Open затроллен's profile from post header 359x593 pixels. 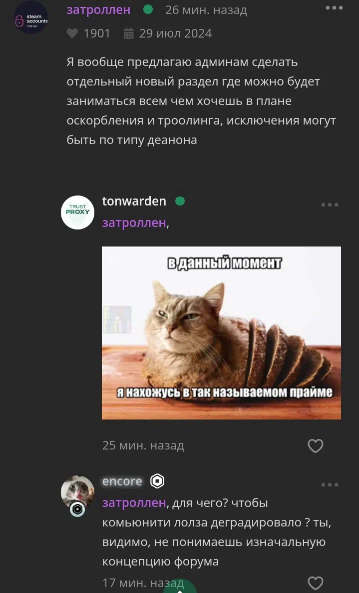98,10
